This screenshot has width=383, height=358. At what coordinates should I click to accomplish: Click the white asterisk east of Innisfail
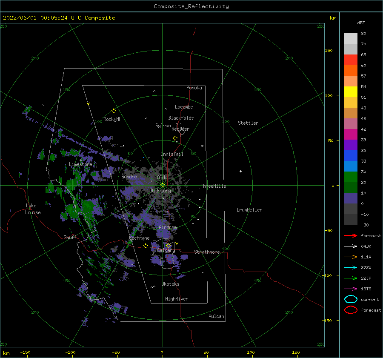click(x=202, y=146)
